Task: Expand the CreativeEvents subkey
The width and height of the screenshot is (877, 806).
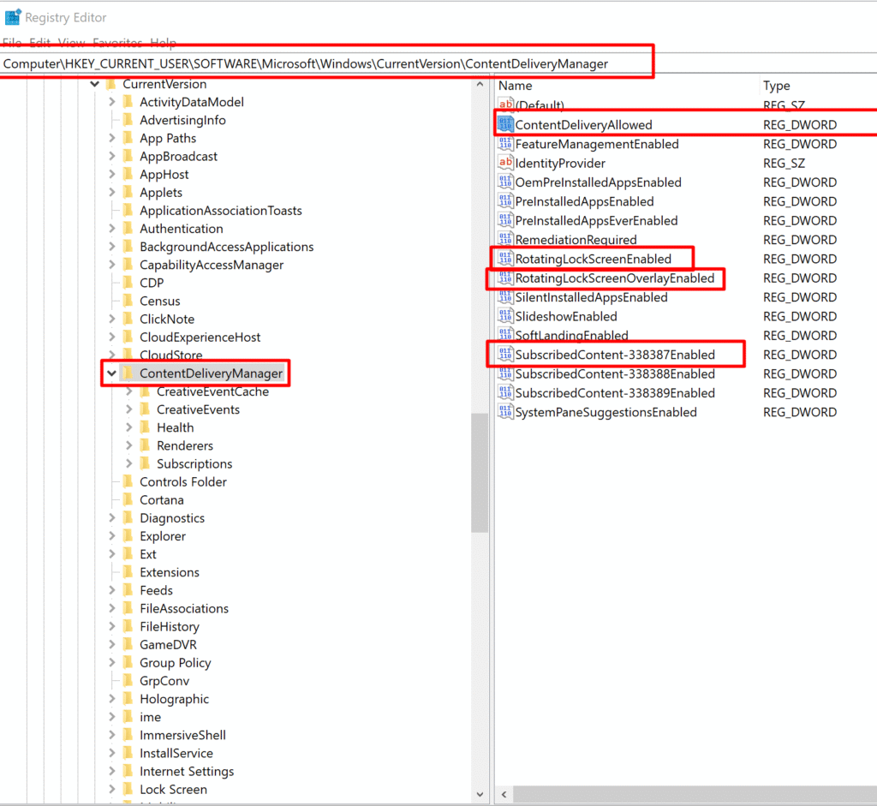Action: [129, 409]
